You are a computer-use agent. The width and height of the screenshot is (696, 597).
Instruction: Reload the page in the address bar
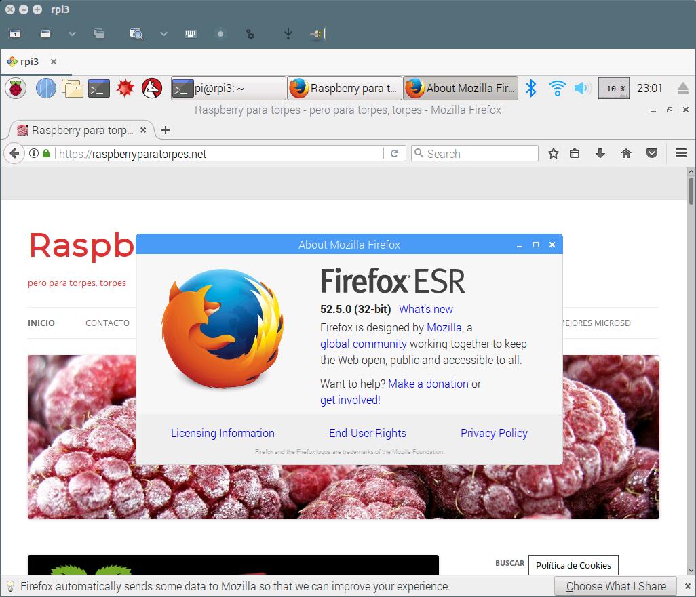(x=394, y=154)
